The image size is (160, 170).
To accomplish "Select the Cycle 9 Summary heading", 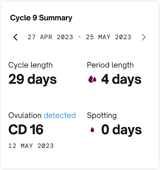I will (41, 18).
